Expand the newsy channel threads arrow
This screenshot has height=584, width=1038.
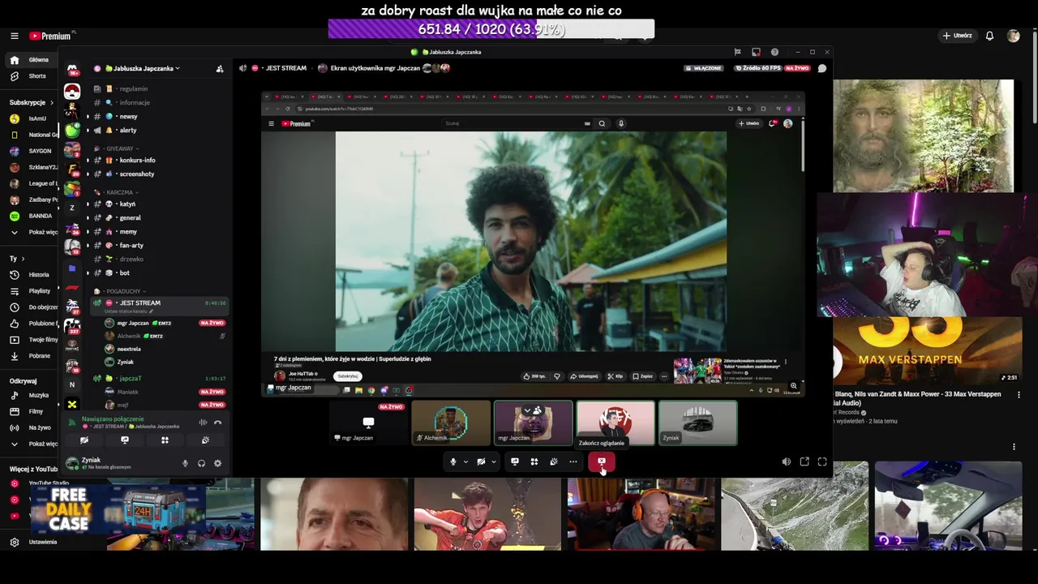(88, 117)
